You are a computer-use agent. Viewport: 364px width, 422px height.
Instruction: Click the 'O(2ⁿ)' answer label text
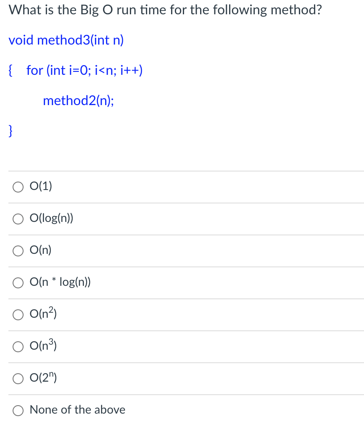[x=43, y=377]
